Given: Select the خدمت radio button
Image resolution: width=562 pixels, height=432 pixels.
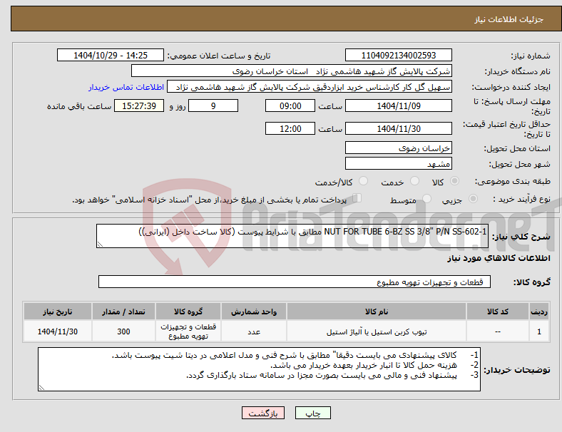Looking at the screenshot, I should point(414,181).
